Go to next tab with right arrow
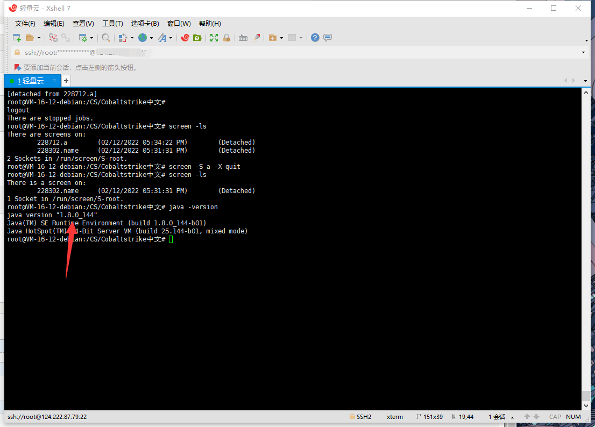 573,80
